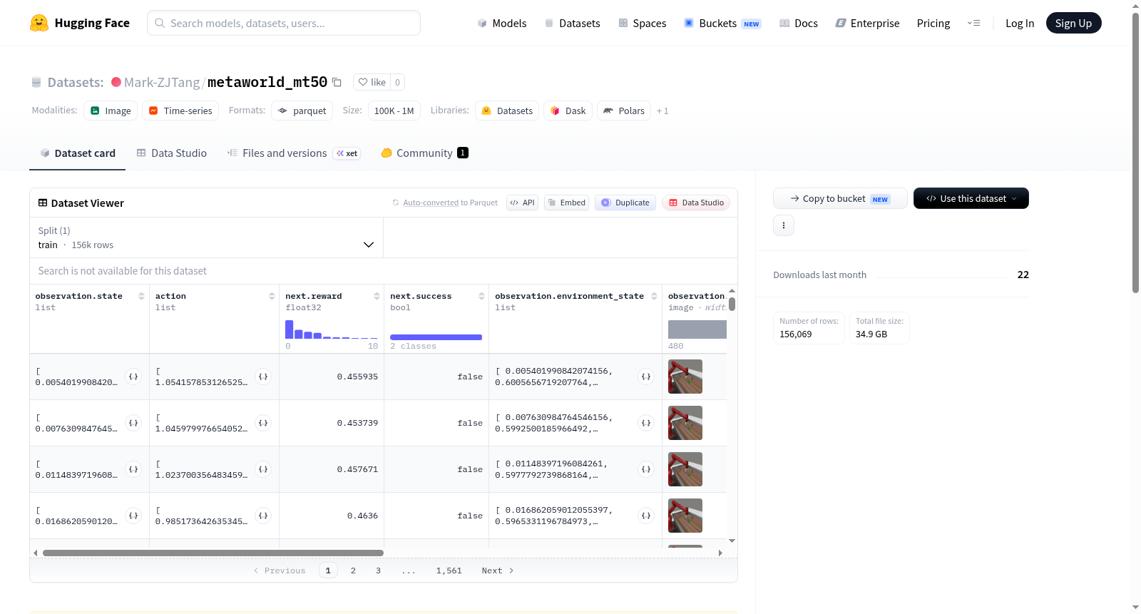Click the next.success class distribution bar

pyautogui.click(x=436, y=337)
